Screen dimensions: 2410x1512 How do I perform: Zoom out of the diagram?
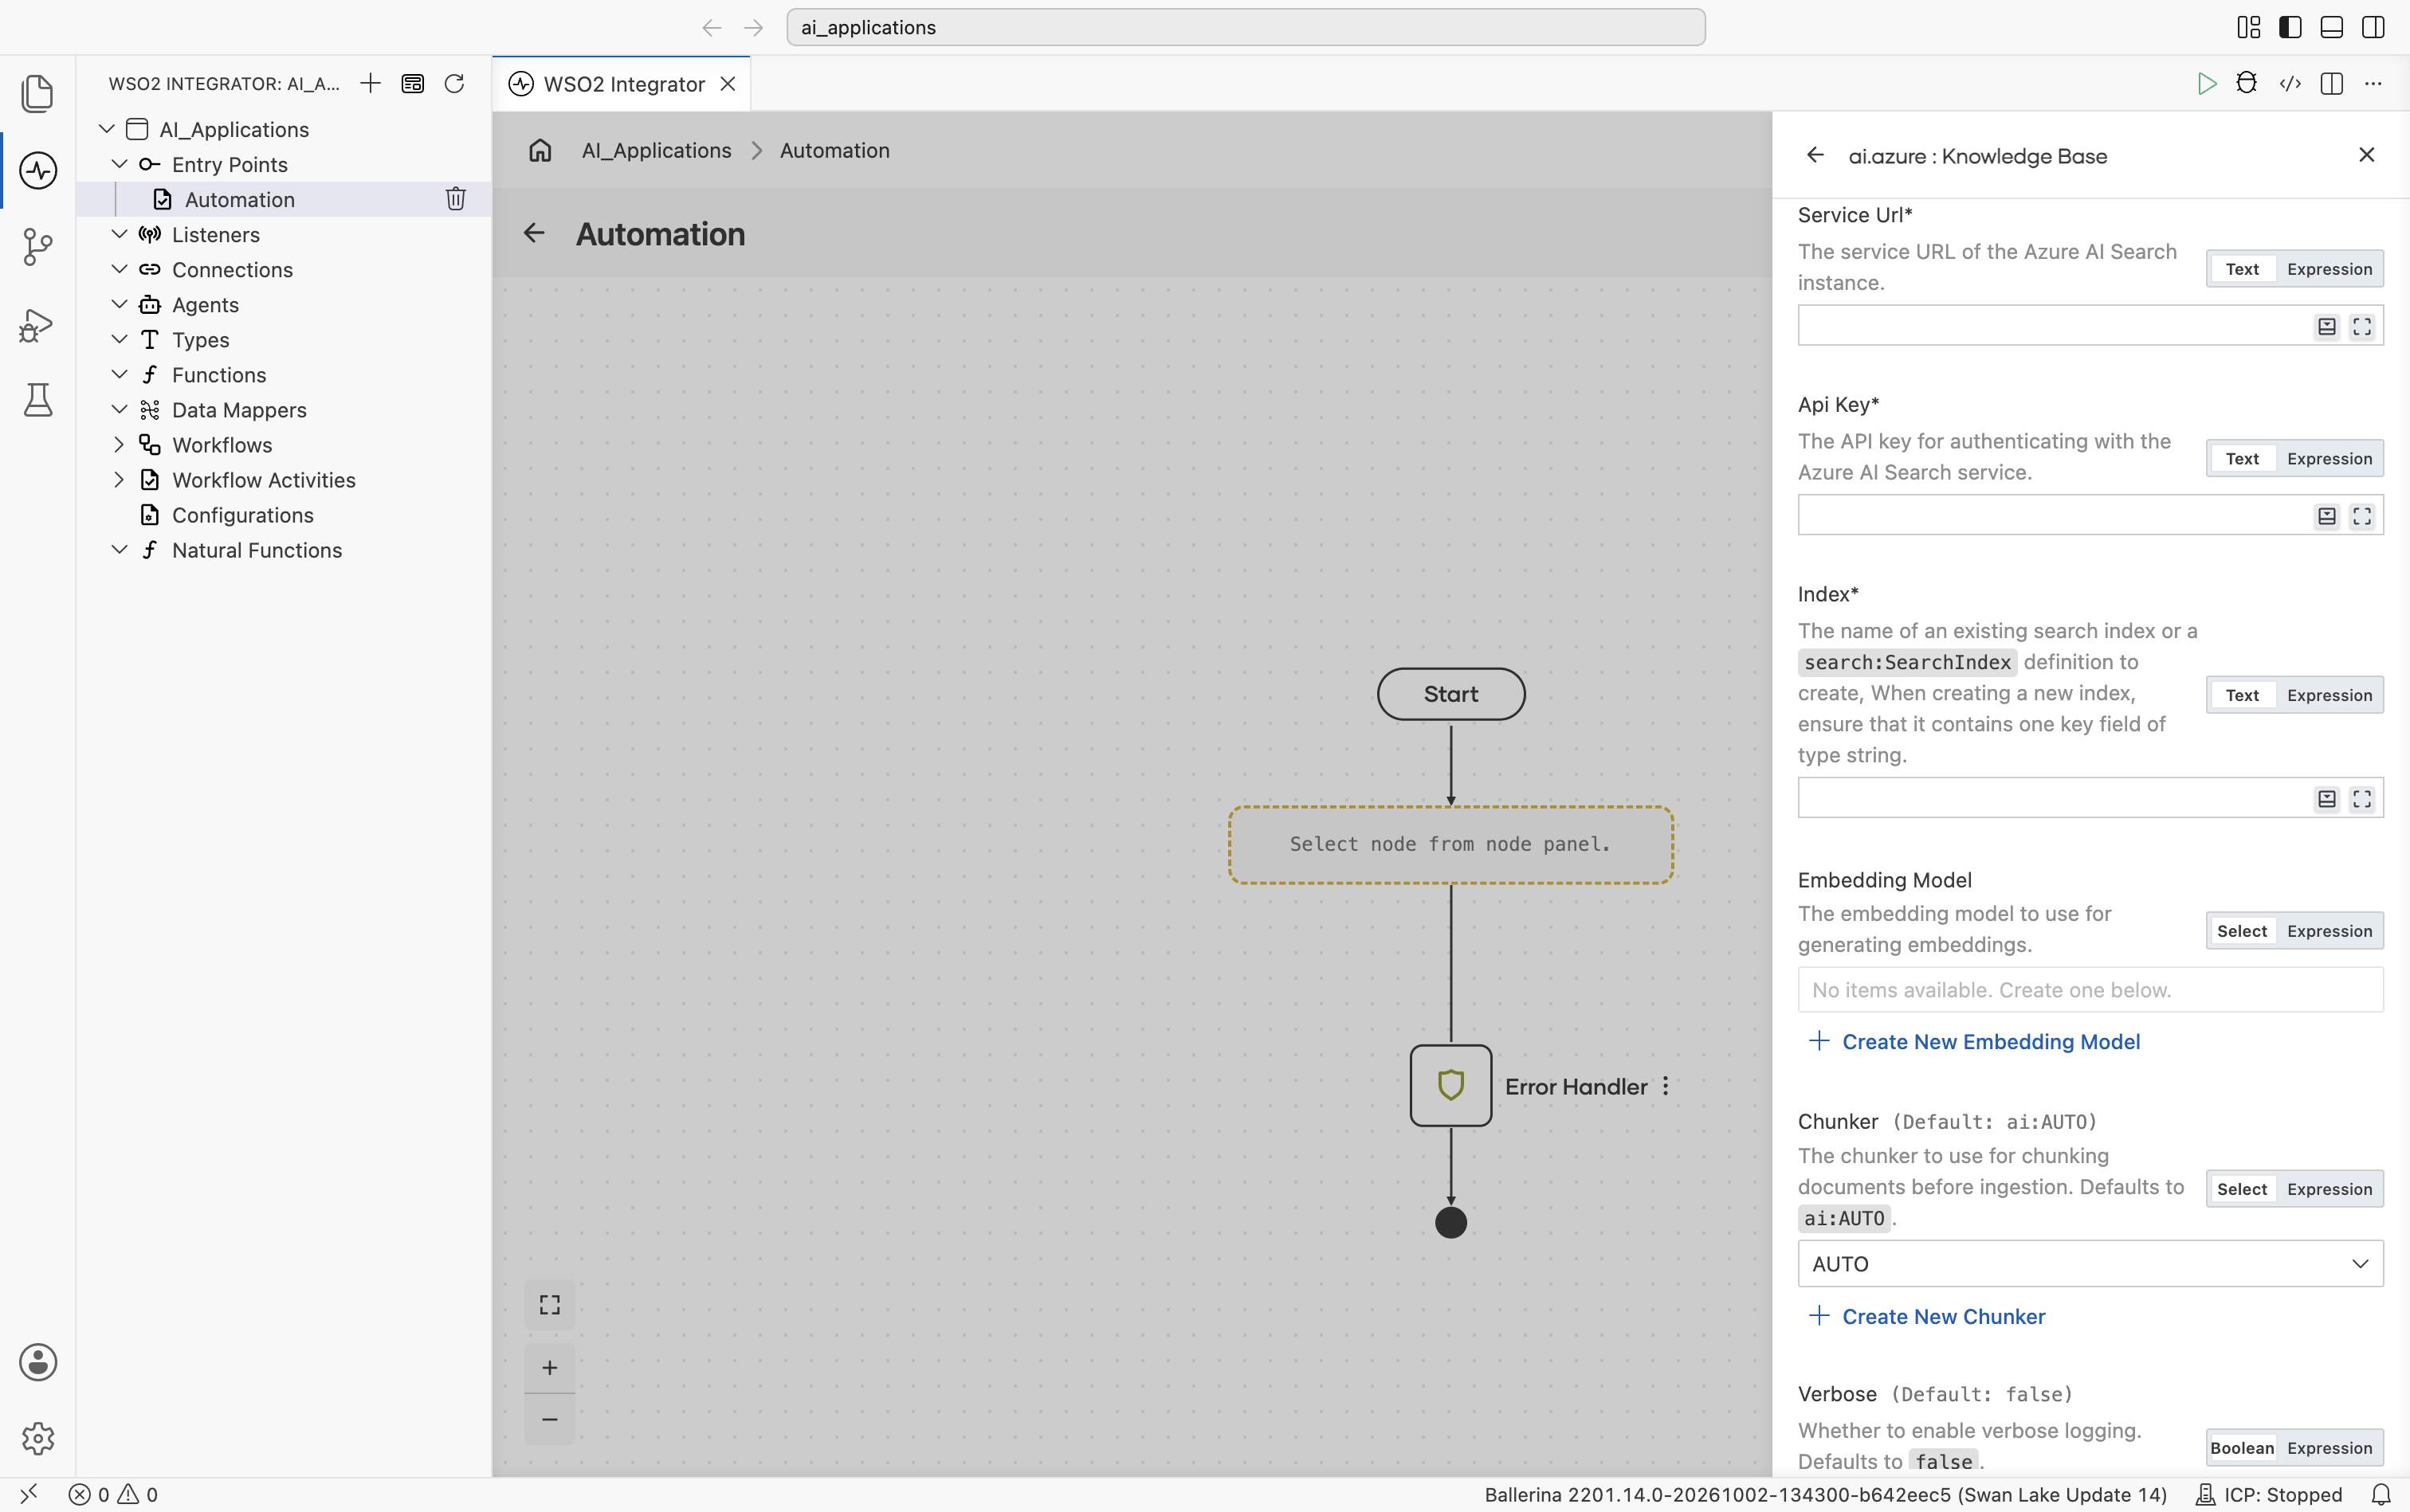click(549, 1419)
